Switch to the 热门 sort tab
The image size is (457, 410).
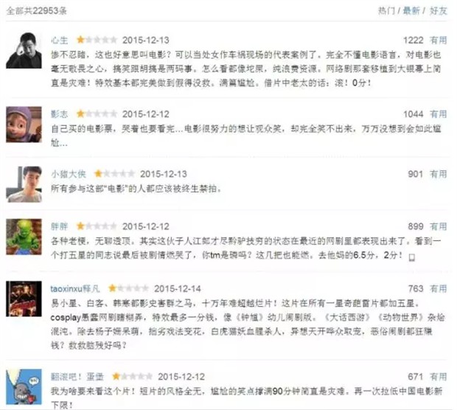(386, 11)
